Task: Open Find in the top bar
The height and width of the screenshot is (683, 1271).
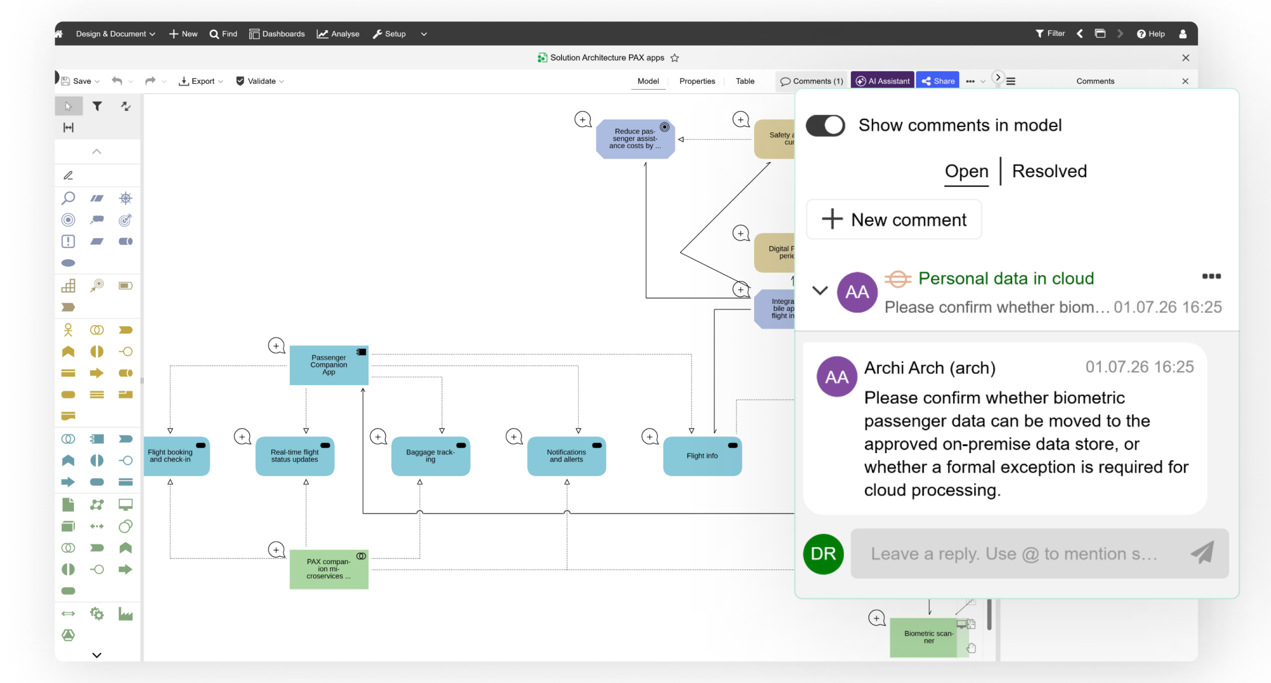Action: click(x=223, y=34)
